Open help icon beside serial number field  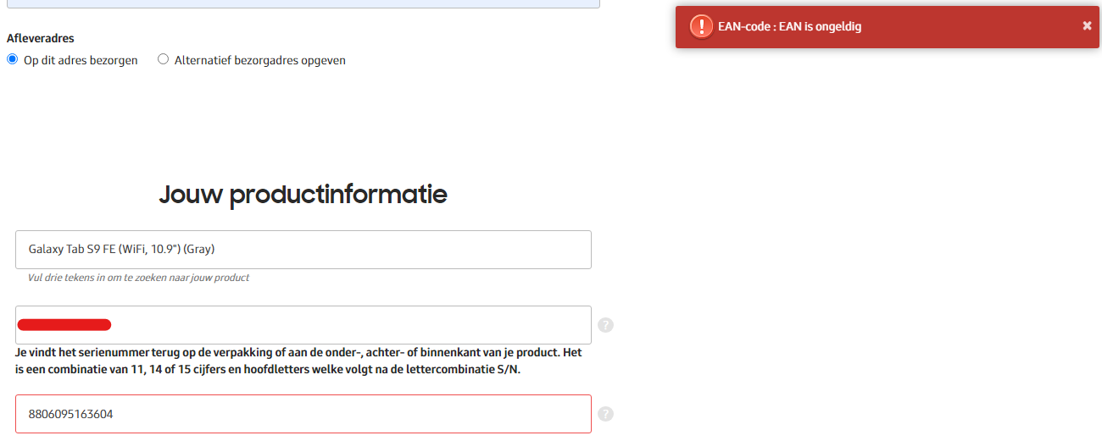pyautogui.click(x=605, y=325)
